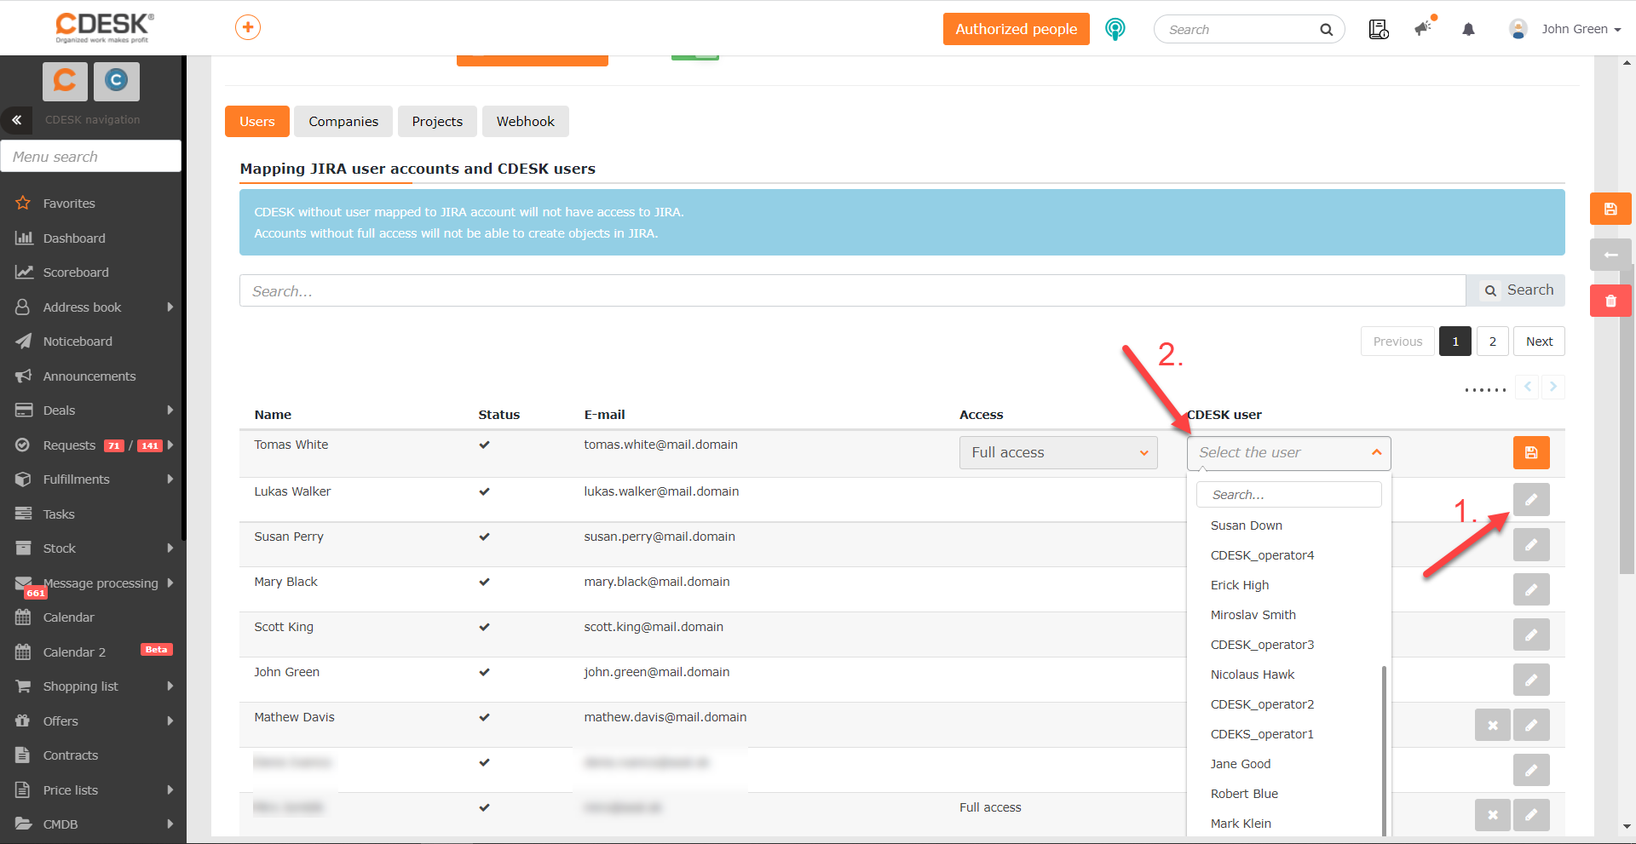
Task: Choose CDESK_operator4 from user list
Action: (x=1262, y=555)
